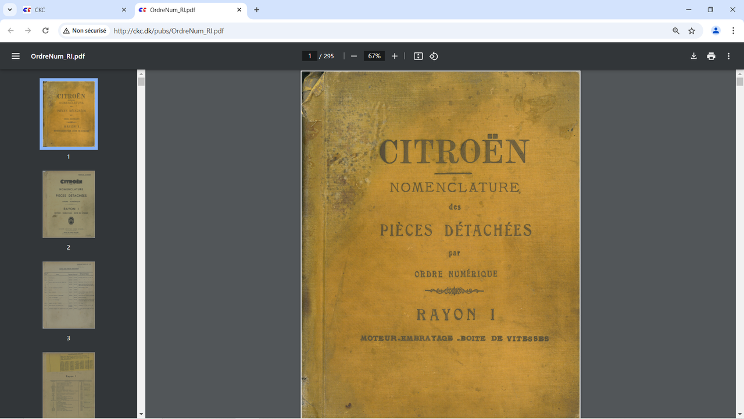Screen dimensions: 744x419
Task: Select page 1 thumbnail
Action: click(x=69, y=114)
